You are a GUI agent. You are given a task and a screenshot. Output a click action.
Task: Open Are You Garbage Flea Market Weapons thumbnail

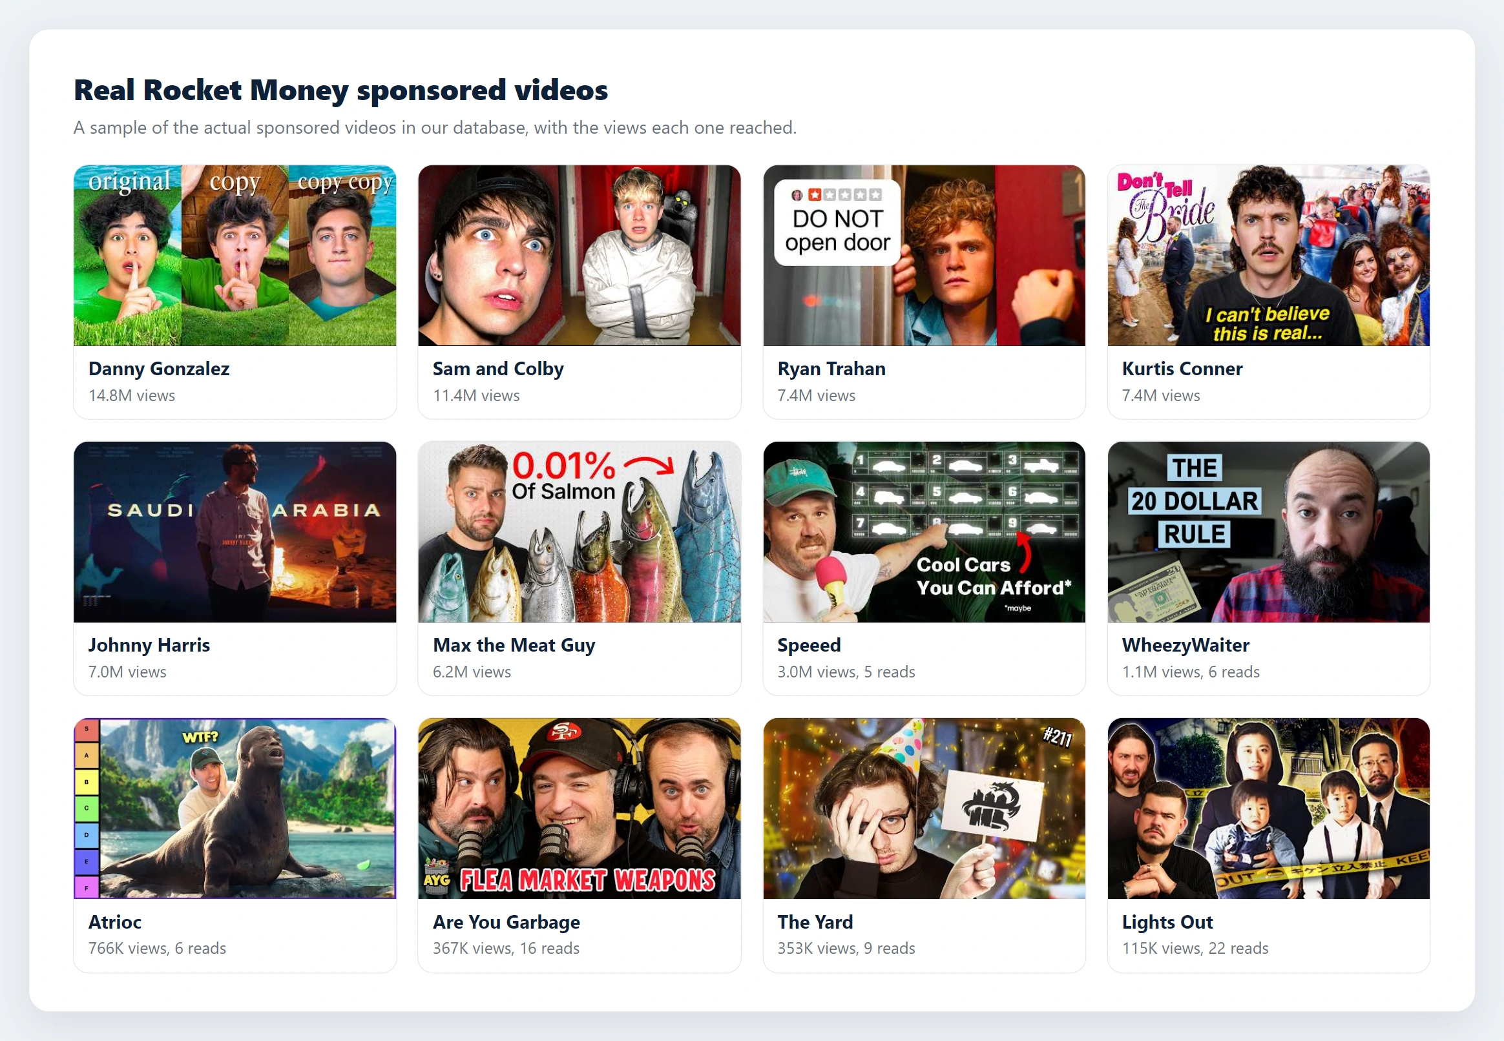(x=580, y=808)
